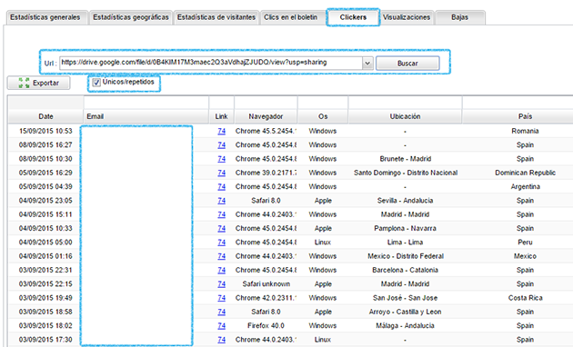573x347 pixels.
Task: Click the Brunete - Madrid location cell
Action: click(x=406, y=159)
